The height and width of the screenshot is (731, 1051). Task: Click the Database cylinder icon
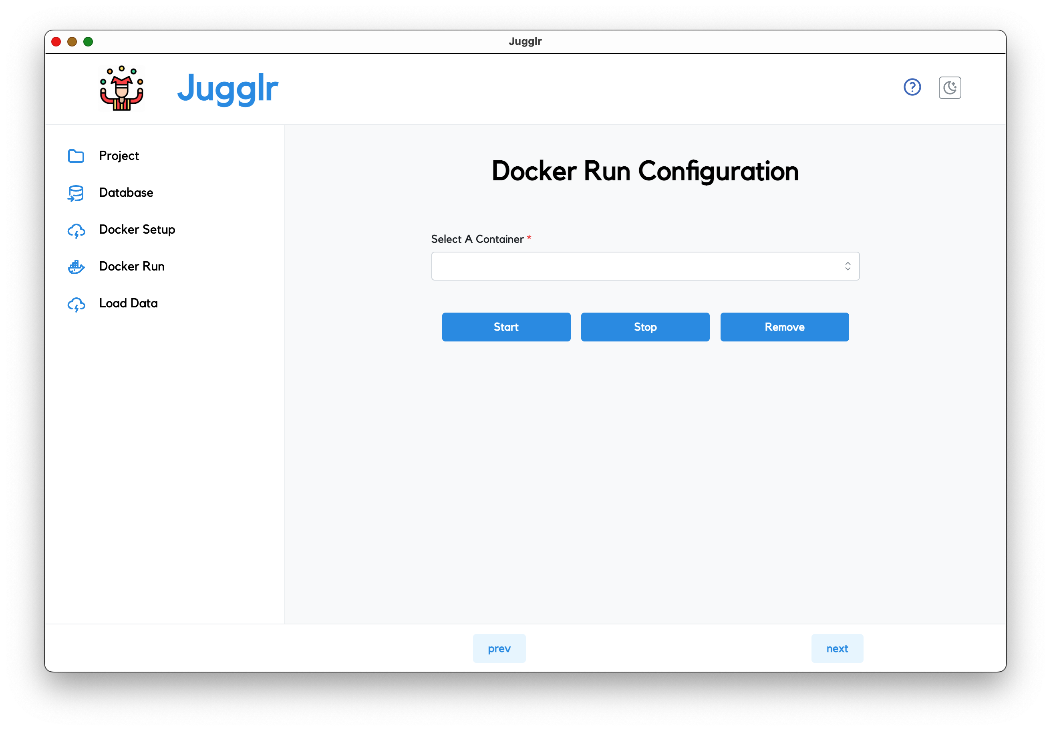77,193
